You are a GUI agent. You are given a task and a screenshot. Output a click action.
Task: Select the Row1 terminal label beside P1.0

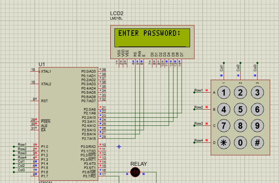[x=22, y=145]
